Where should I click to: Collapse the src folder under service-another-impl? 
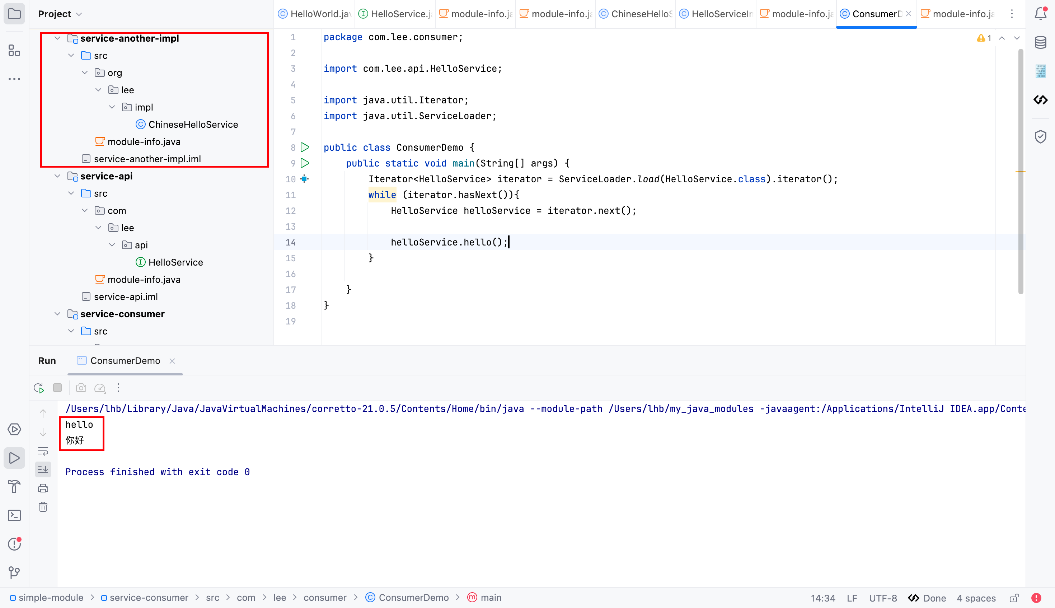click(x=71, y=56)
